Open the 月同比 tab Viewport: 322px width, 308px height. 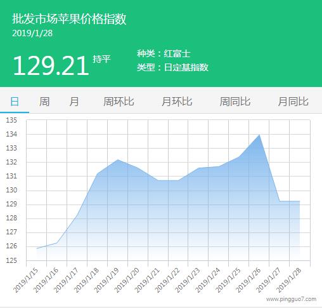tap(293, 102)
